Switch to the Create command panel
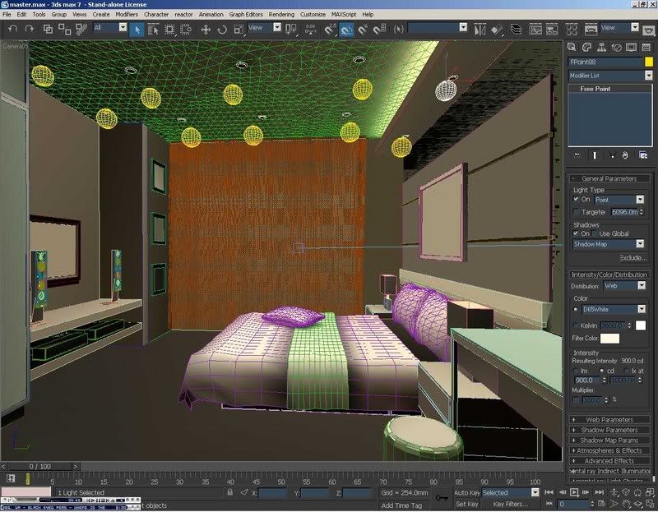Screen dimensions: 658x512 point(572,47)
